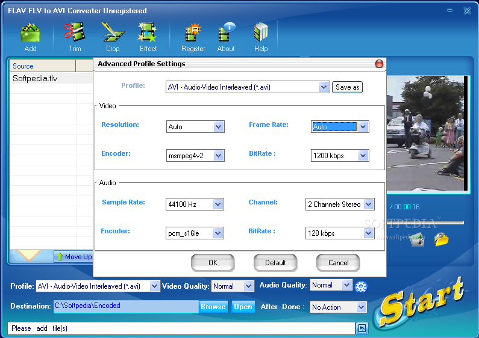479x338 pixels.
Task: Click the Register toolbar icon
Action: pos(193,37)
